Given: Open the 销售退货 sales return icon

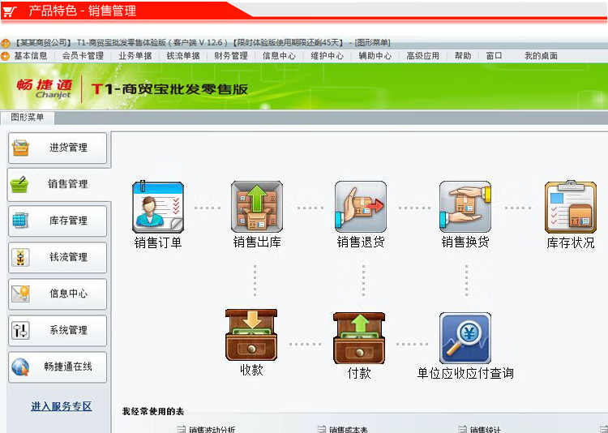Looking at the screenshot, I should click(x=361, y=207).
